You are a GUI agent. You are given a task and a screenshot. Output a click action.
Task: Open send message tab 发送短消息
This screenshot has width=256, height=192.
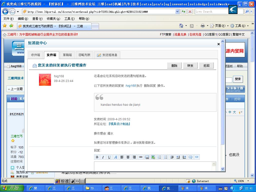(x=107, y=55)
